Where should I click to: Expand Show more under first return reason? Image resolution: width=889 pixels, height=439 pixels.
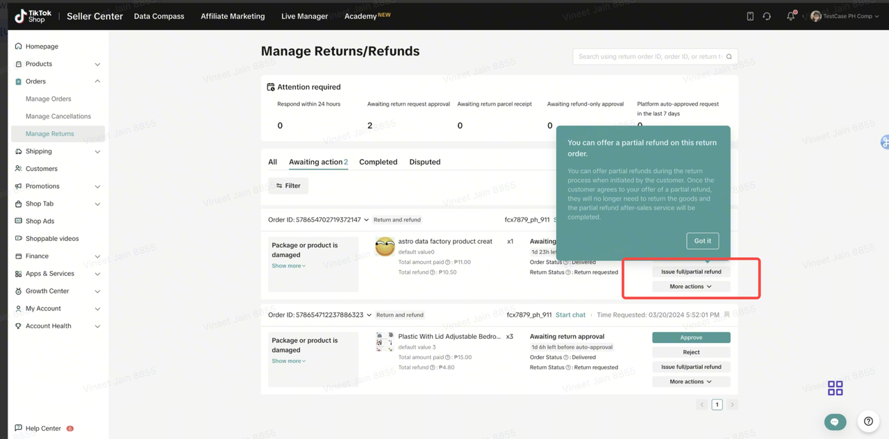point(288,266)
